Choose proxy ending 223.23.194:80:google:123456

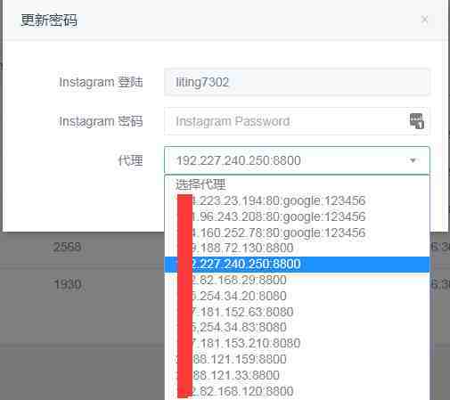tap(297, 200)
